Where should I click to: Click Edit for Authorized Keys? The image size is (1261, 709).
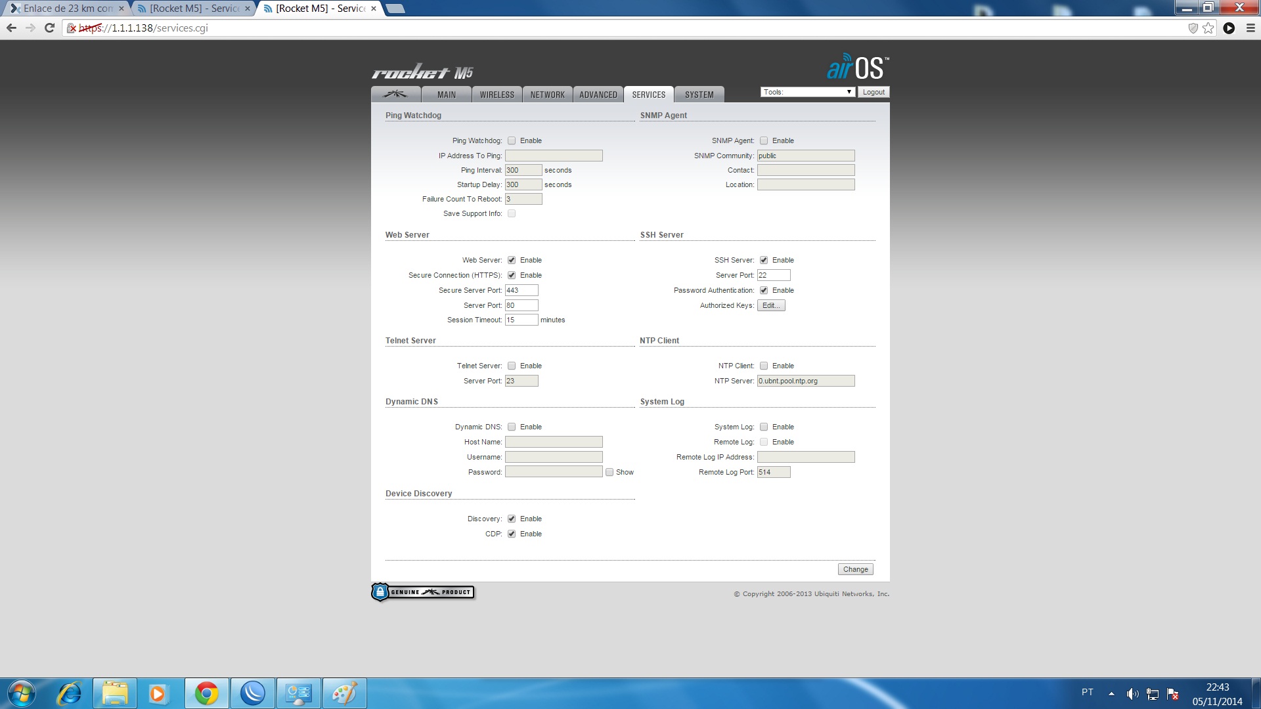click(x=771, y=305)
